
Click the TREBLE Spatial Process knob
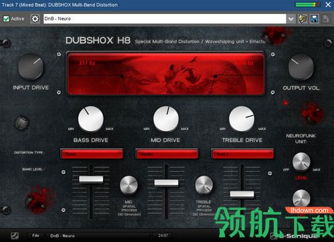[204, 185]
